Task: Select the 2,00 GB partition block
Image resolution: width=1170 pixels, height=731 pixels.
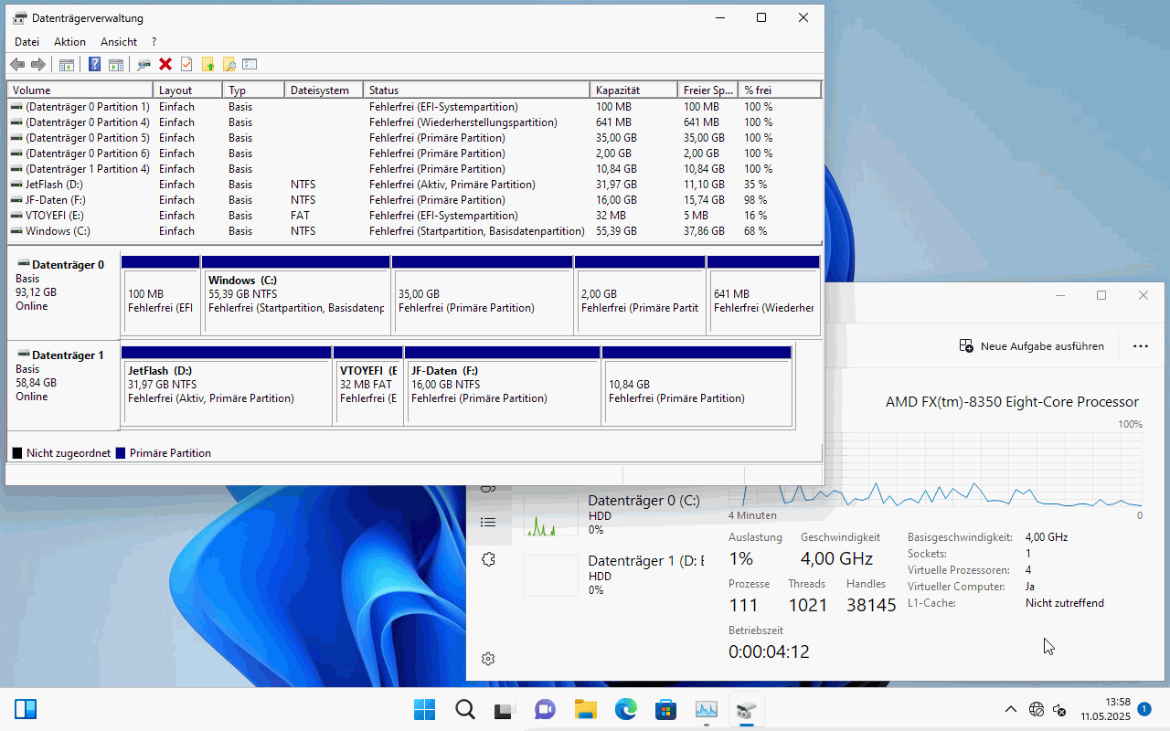Action: (640, 295)
